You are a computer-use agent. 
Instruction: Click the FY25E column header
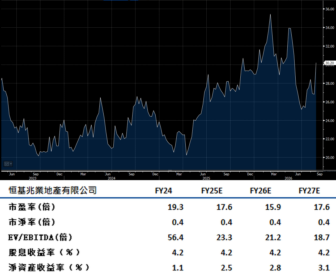212,191
